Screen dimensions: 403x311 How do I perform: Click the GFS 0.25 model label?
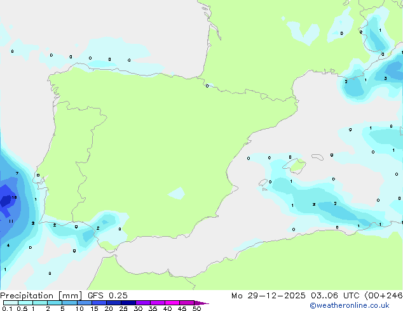pos(107,296)
